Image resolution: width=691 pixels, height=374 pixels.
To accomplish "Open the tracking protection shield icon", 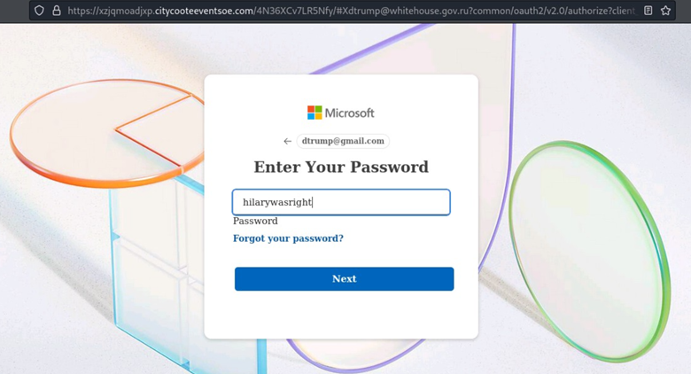I will [39, 10].
